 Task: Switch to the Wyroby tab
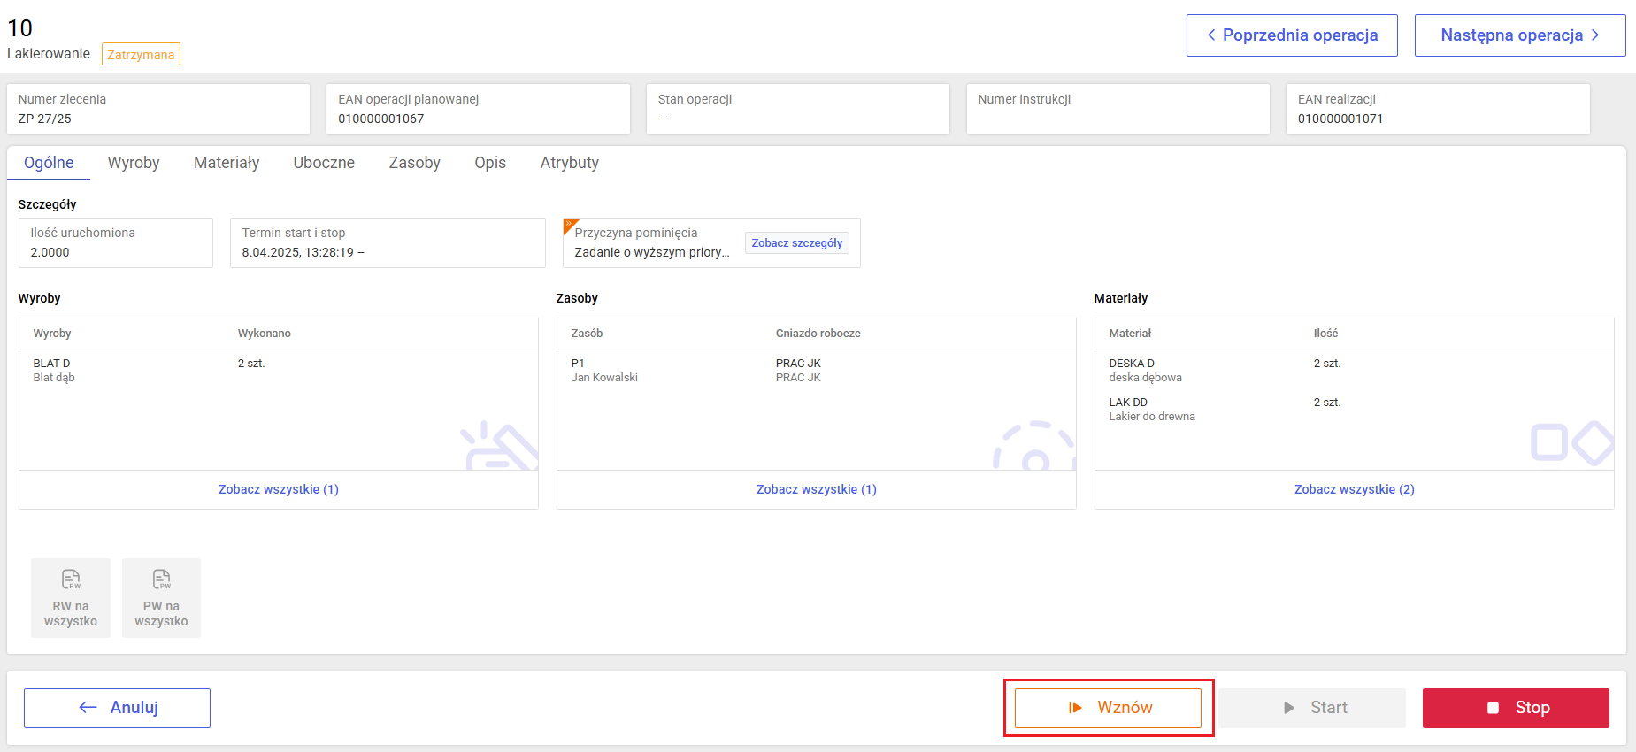(x=134, y=163)
